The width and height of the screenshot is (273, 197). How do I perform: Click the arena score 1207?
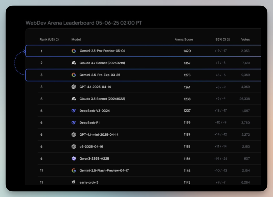187,111
